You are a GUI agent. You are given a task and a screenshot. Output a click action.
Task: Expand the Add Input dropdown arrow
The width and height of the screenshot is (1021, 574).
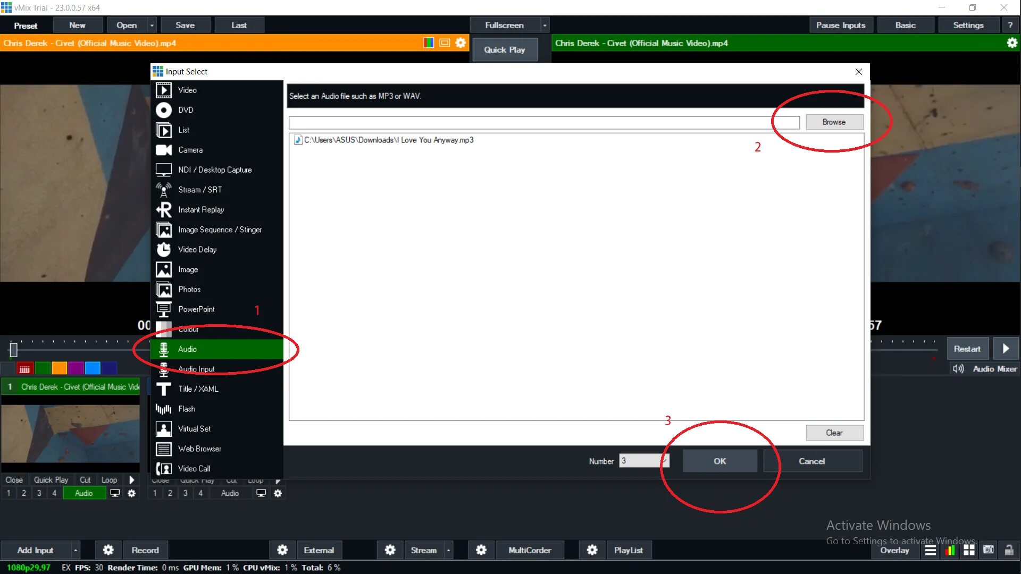coord(76,551)
